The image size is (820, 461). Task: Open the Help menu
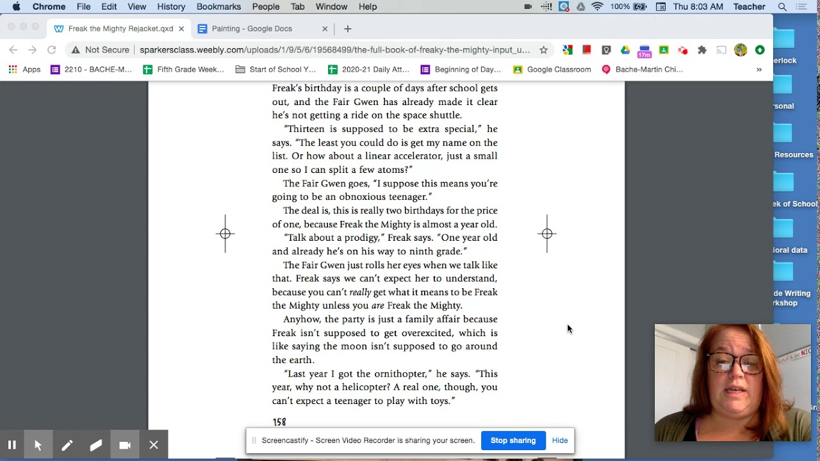tap(368, 6)
